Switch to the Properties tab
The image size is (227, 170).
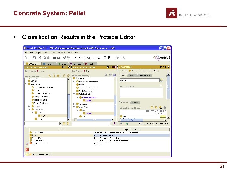(49, 64)
